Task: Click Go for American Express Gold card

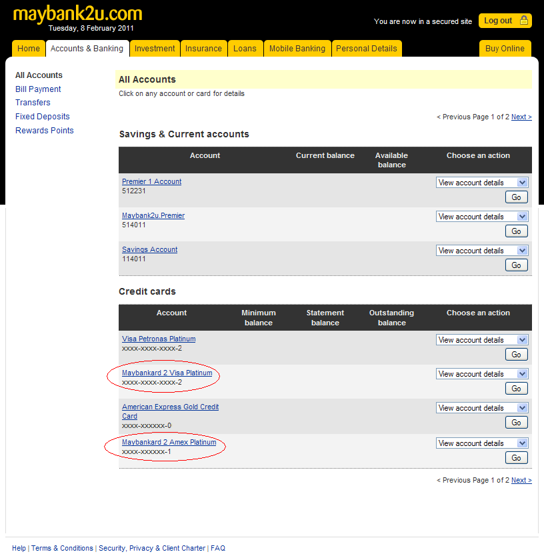Action: tap(516, 423)
